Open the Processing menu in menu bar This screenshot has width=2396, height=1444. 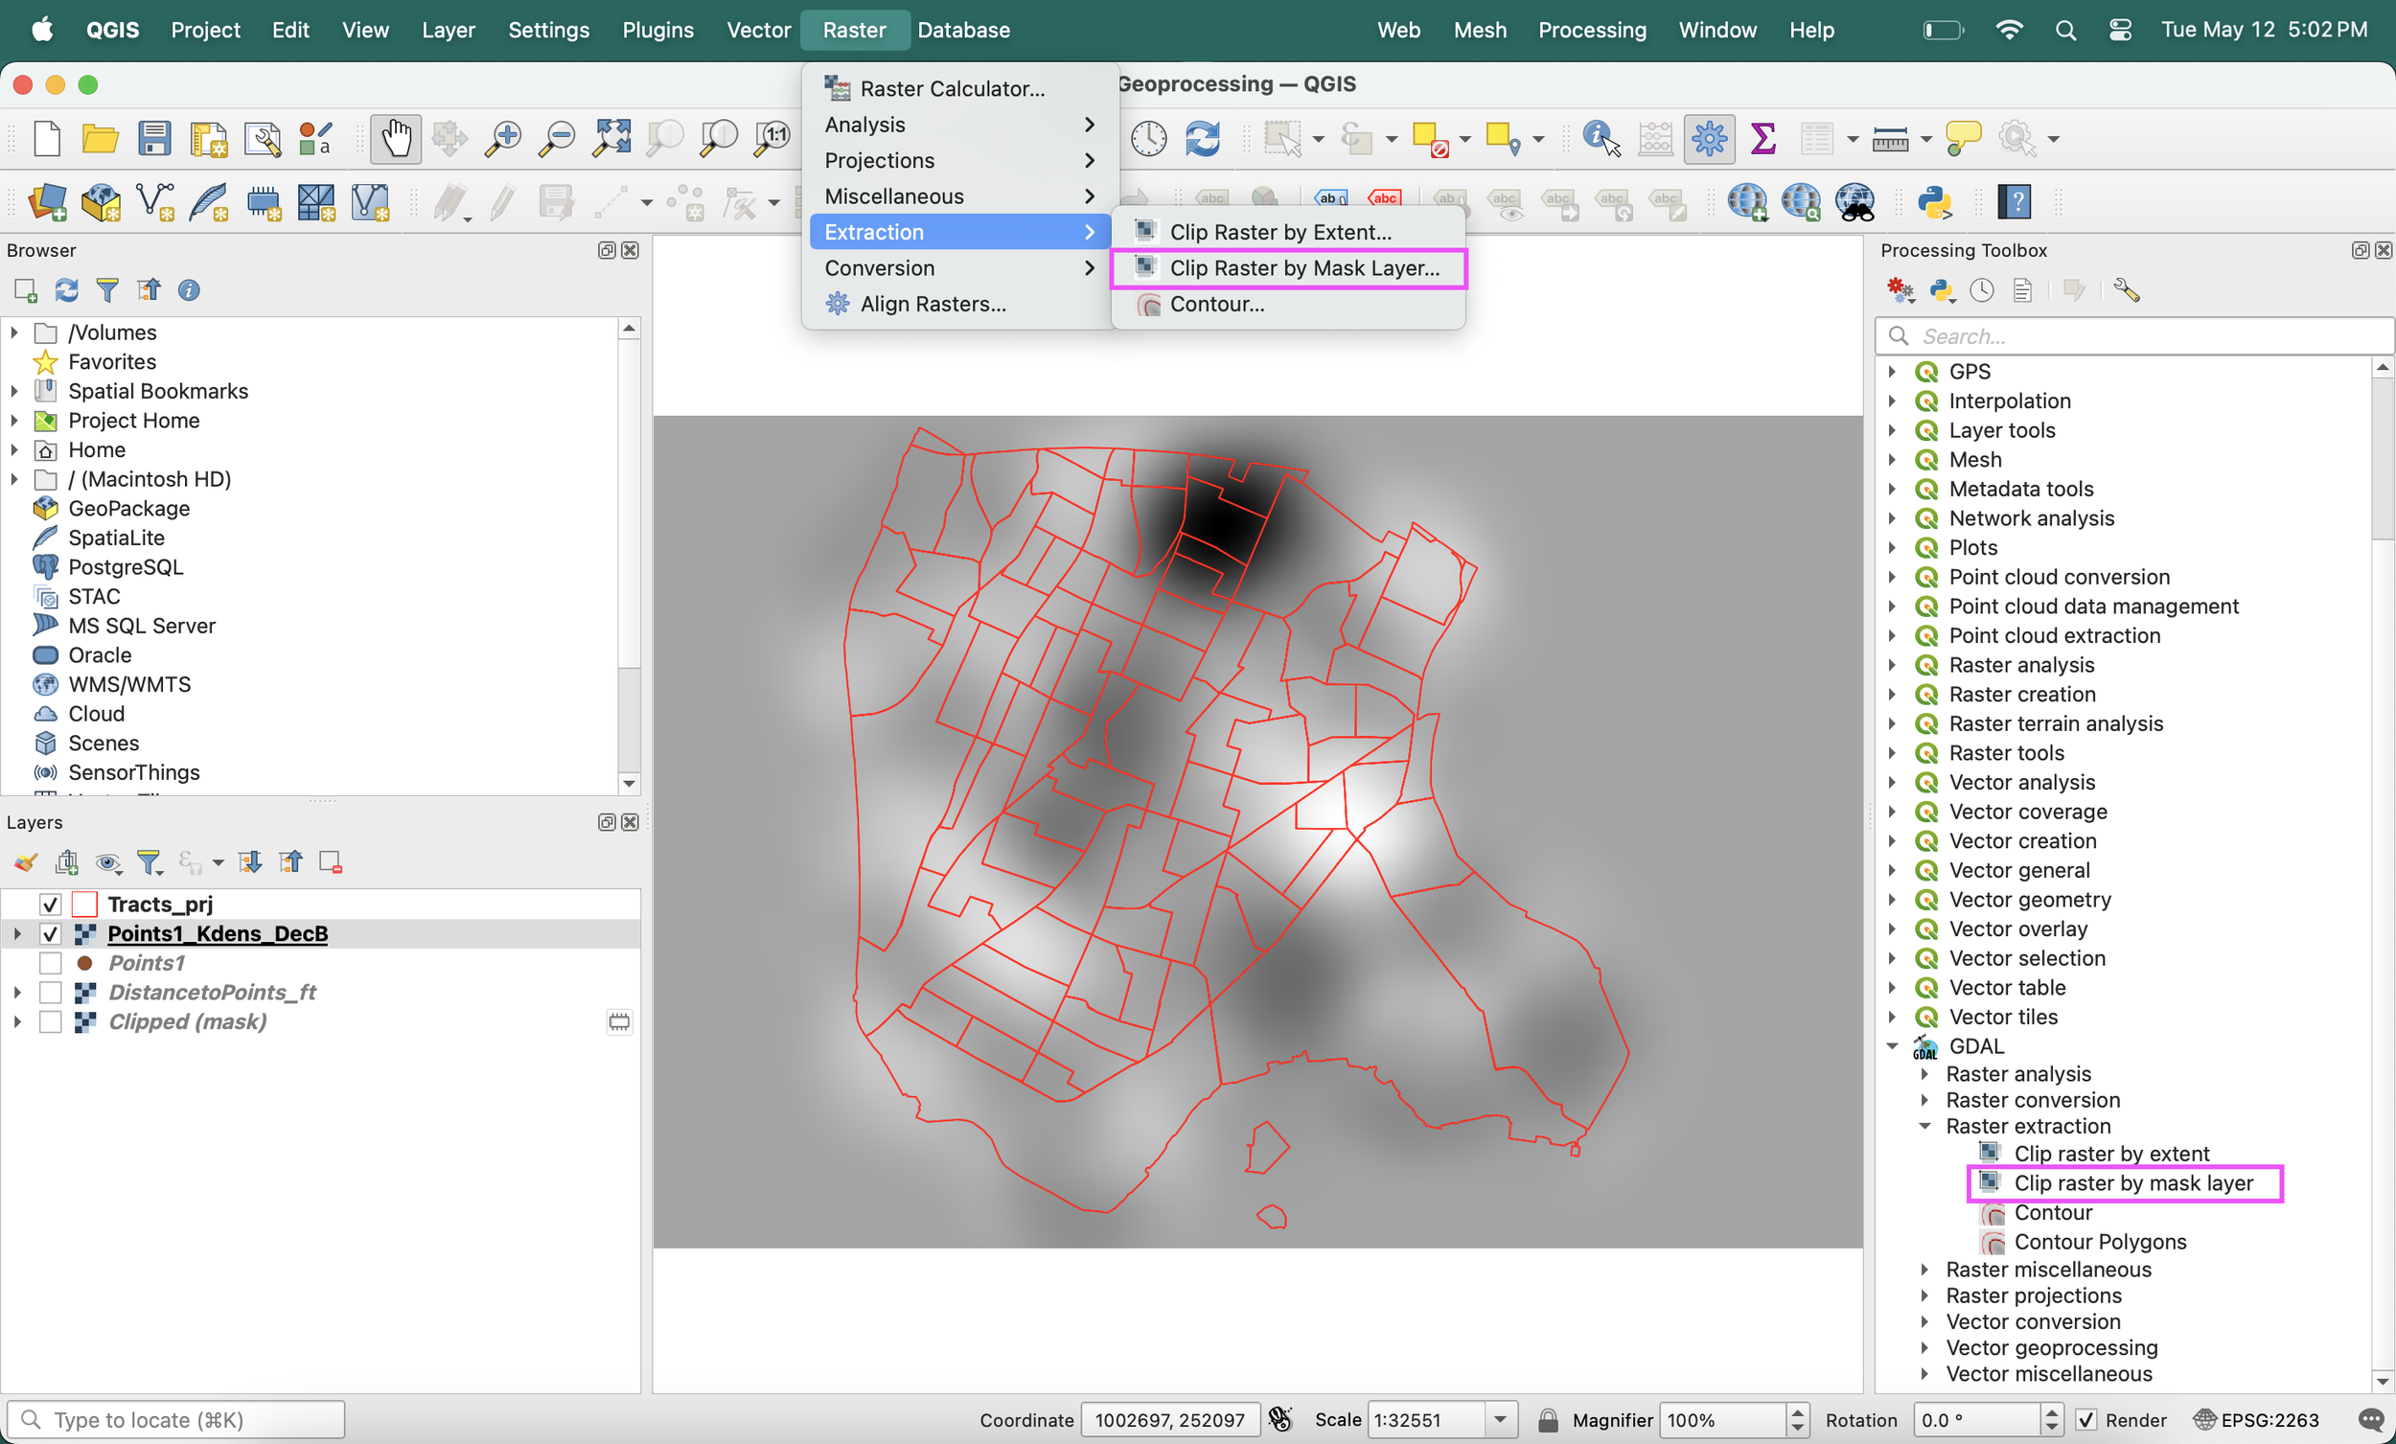[1592, 30]
